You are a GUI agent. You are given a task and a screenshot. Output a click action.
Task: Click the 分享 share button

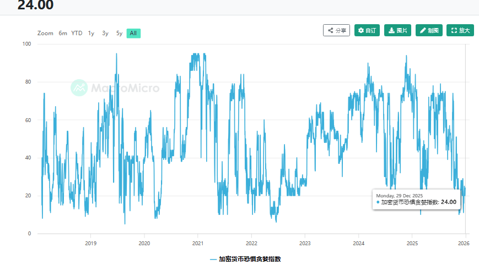tap(336, 31)
